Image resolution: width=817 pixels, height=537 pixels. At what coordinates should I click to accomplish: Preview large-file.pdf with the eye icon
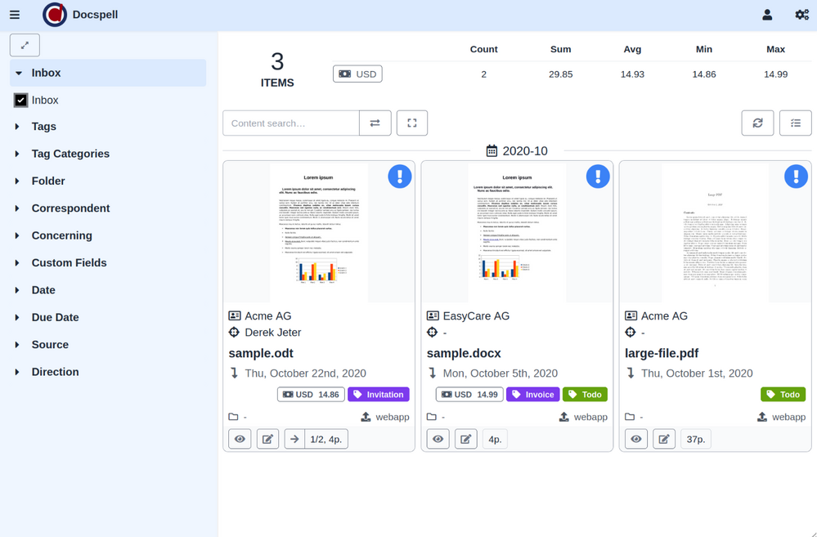[x=636, y=439]
